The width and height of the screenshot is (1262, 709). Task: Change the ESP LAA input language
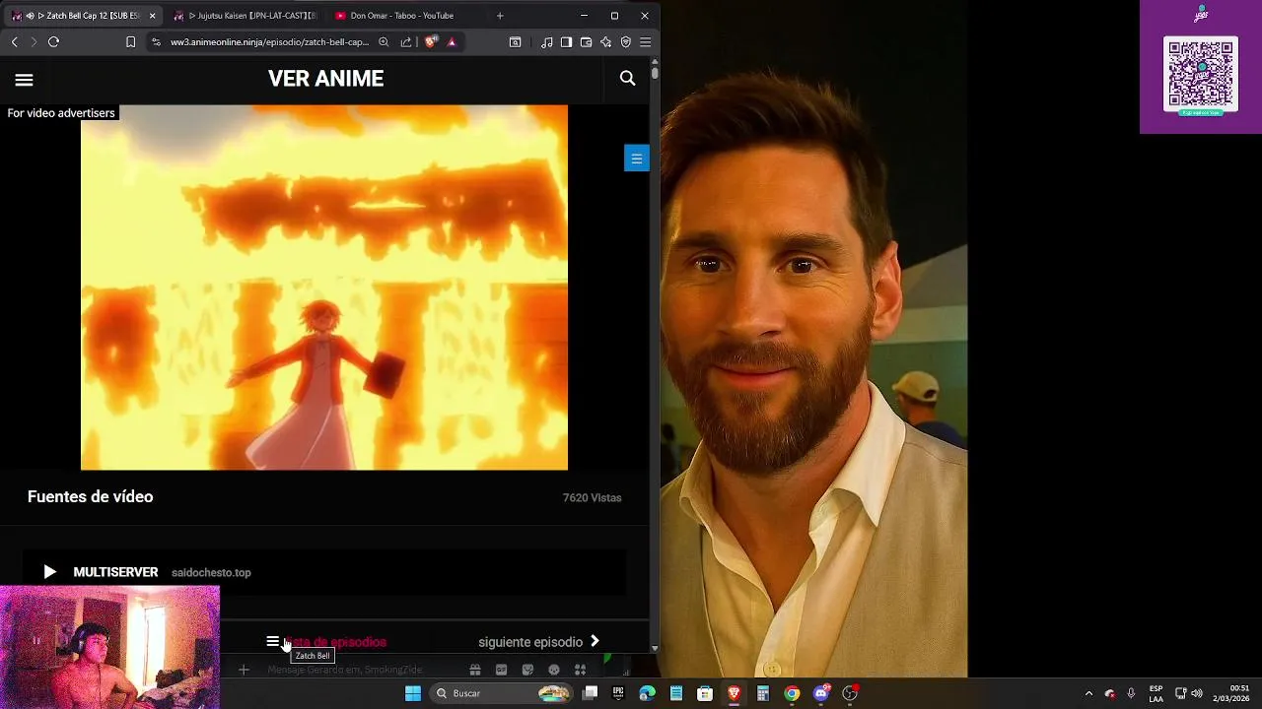(x=1156, y=693)
